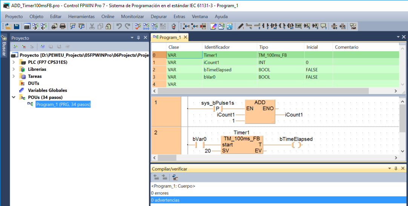
Task: Click the TM_100ms_FB type cell
Action: [x=281, y=55]
